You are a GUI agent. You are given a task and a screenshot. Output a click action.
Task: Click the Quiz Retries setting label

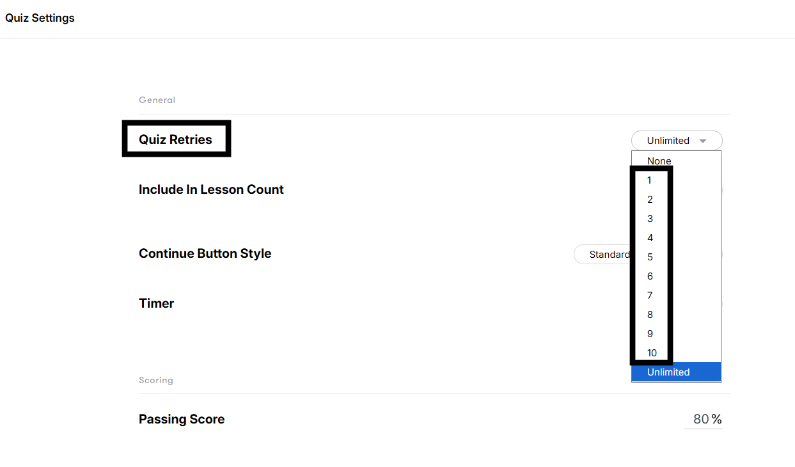click(x=177, y=139)
